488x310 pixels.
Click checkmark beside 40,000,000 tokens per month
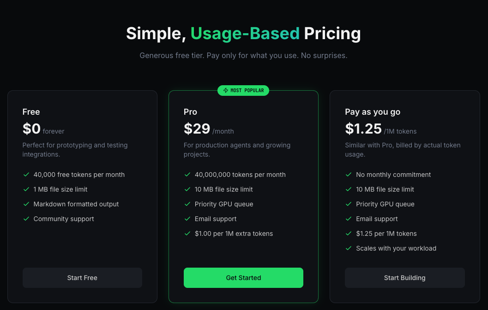pos(187,175)
